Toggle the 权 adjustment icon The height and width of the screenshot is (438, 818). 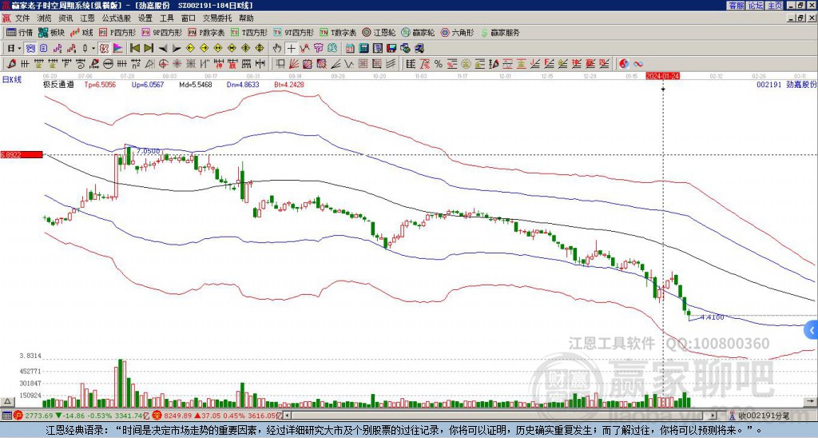point(104,49)
